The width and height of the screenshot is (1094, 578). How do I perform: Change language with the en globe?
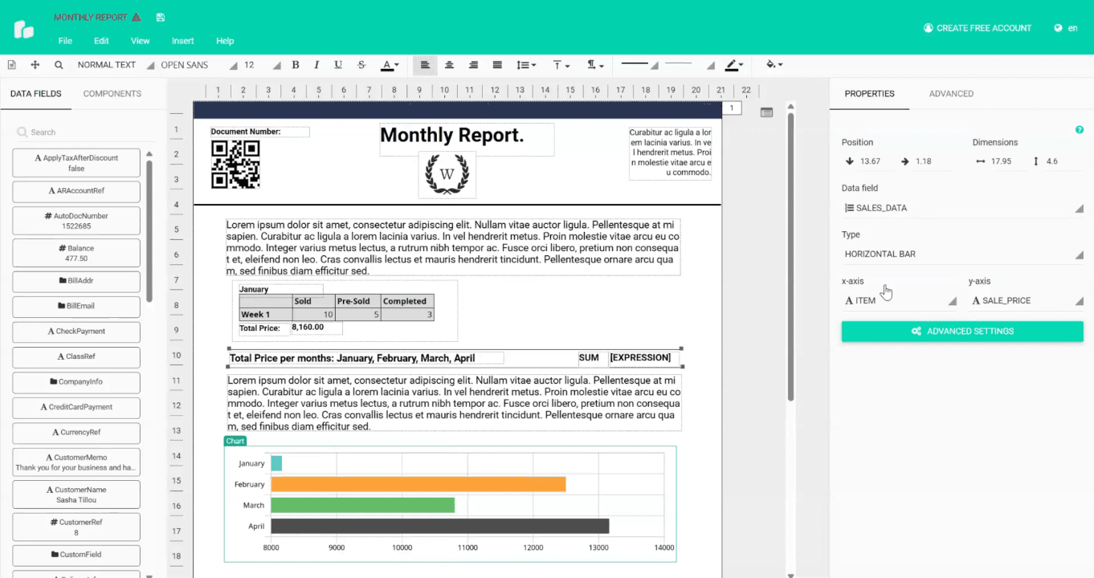pyautogui.click(x=1065, y=28)
